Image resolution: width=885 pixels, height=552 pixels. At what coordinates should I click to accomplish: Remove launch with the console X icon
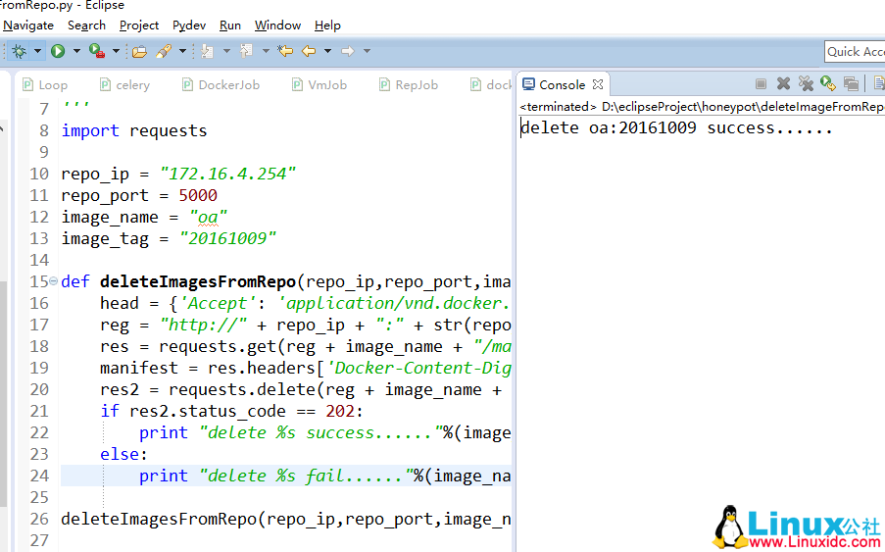tap(783, 84)
